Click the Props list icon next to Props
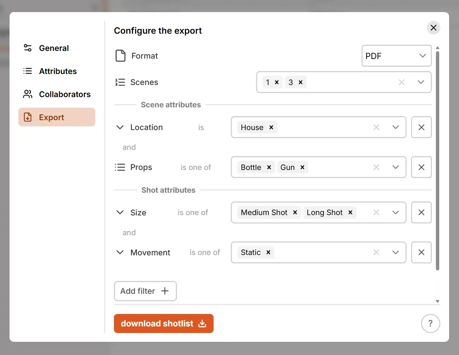This screenshot has width=459, height=355. (x=120, y=167)
